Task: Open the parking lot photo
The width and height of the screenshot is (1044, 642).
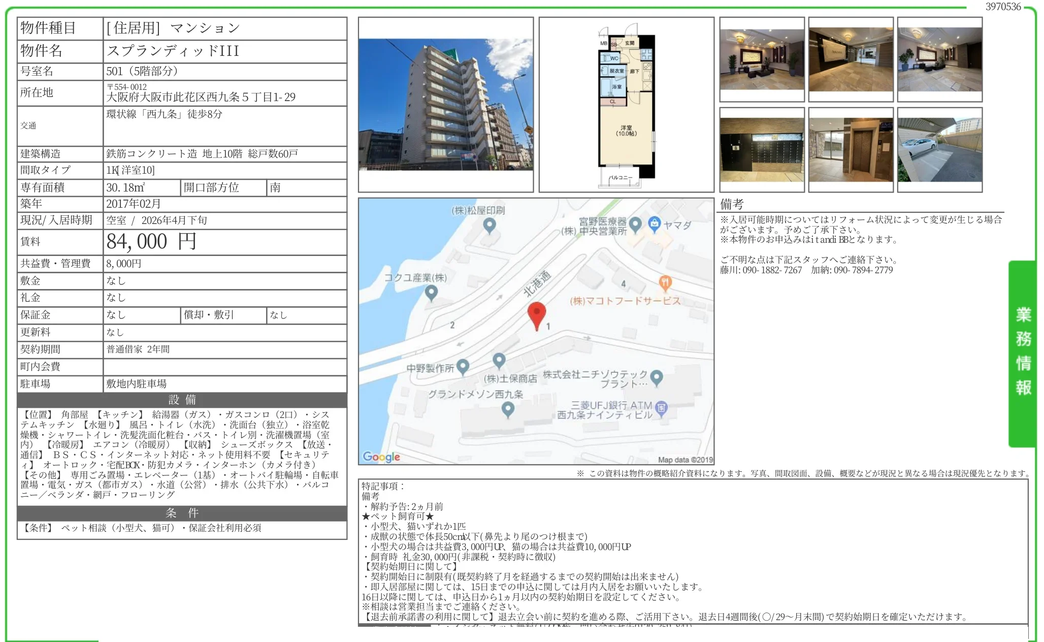Action: tap(939, 150)
